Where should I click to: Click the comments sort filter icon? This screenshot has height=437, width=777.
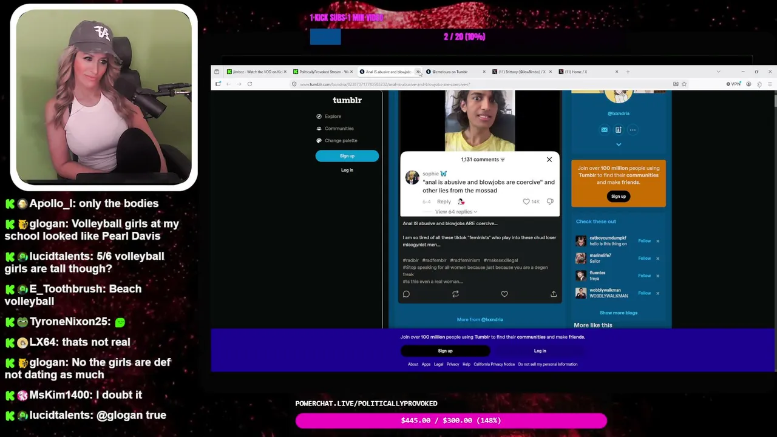(503, 160)
